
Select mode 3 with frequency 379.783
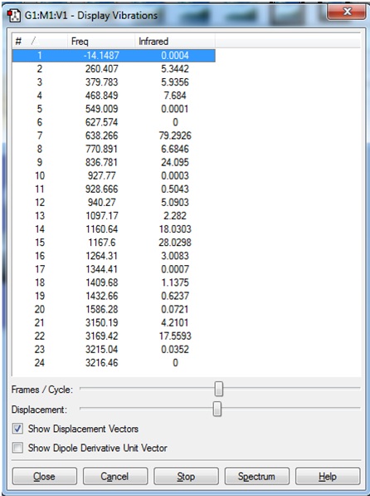(x=114, y=82)
